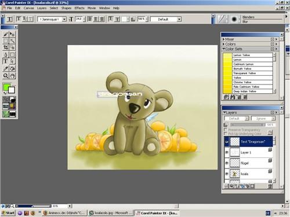Select the Brush tool in the toolbox
The width and height of the screenshot is (290, 217).
(6, 34)
